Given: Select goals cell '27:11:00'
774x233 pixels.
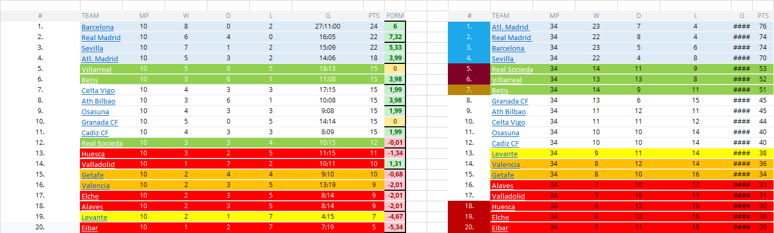Looking at the screenshot, I should click(328, 27).
